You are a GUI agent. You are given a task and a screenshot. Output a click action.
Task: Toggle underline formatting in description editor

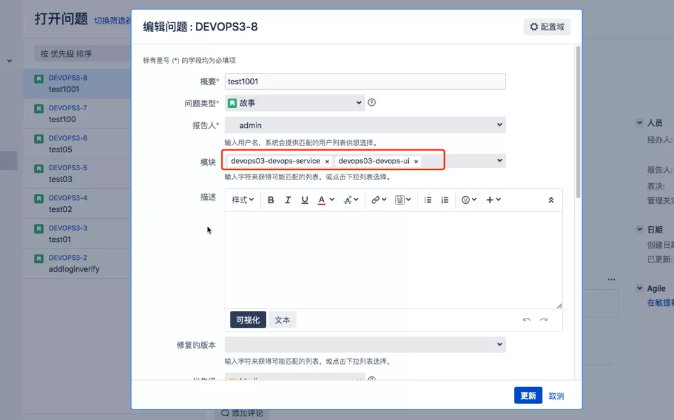pyautogui.click(x=305, y=200)
